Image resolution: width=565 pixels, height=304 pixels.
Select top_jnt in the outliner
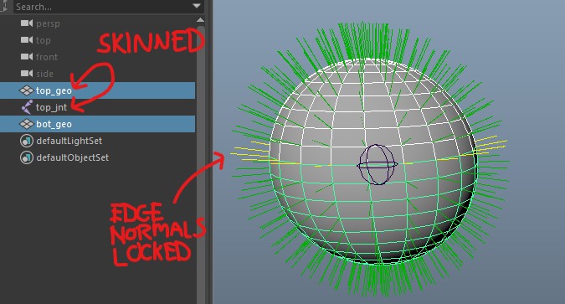pos(52,107)
